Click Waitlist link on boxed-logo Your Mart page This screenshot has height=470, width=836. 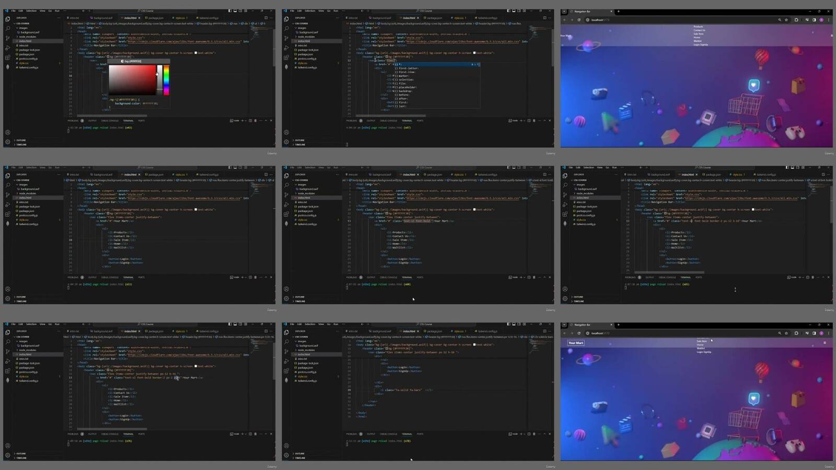click(x=701, y=348)
